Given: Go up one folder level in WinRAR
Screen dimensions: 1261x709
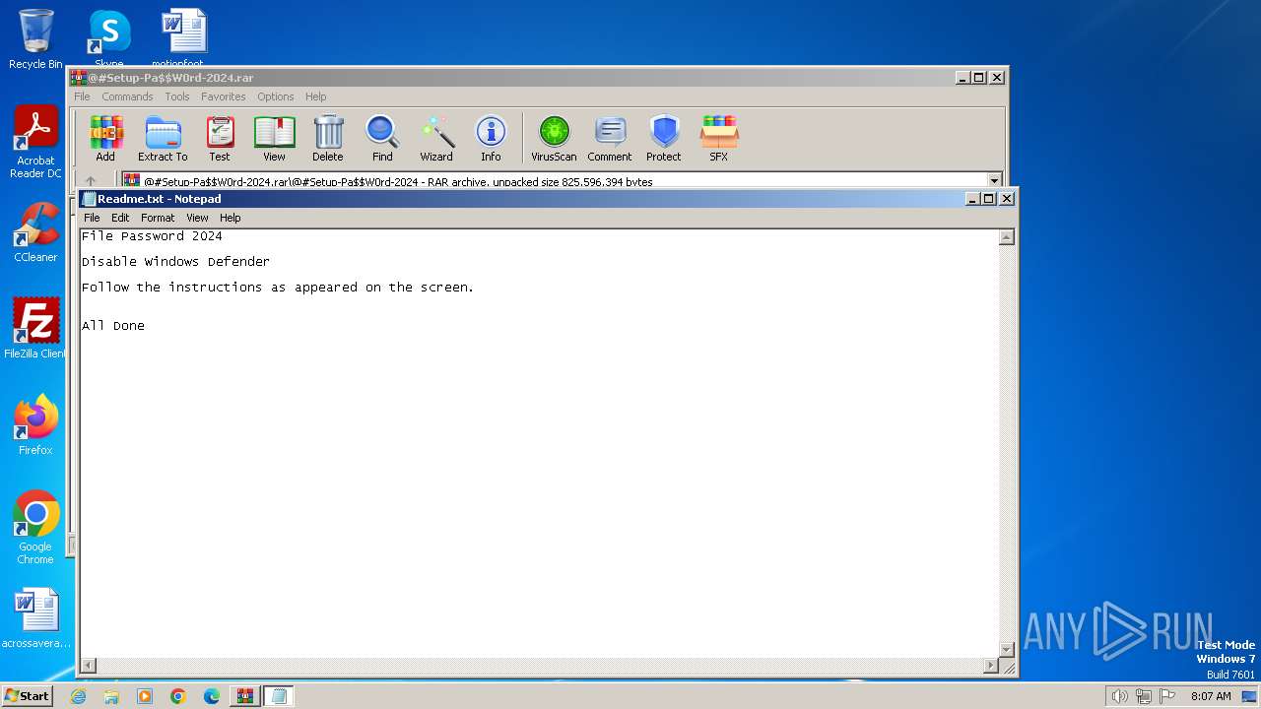Looking at the screenshot, I should click(91, 181).
